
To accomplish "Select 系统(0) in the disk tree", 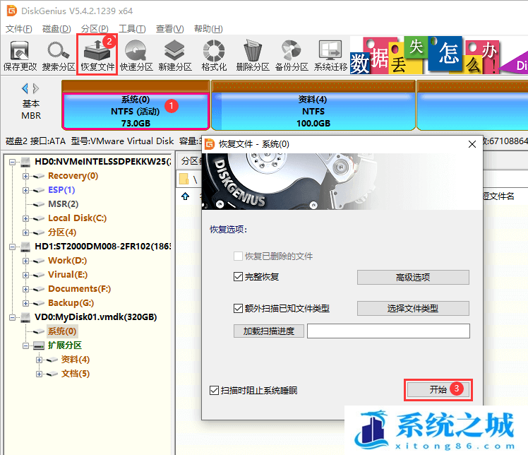I will (x=62, y=331).
